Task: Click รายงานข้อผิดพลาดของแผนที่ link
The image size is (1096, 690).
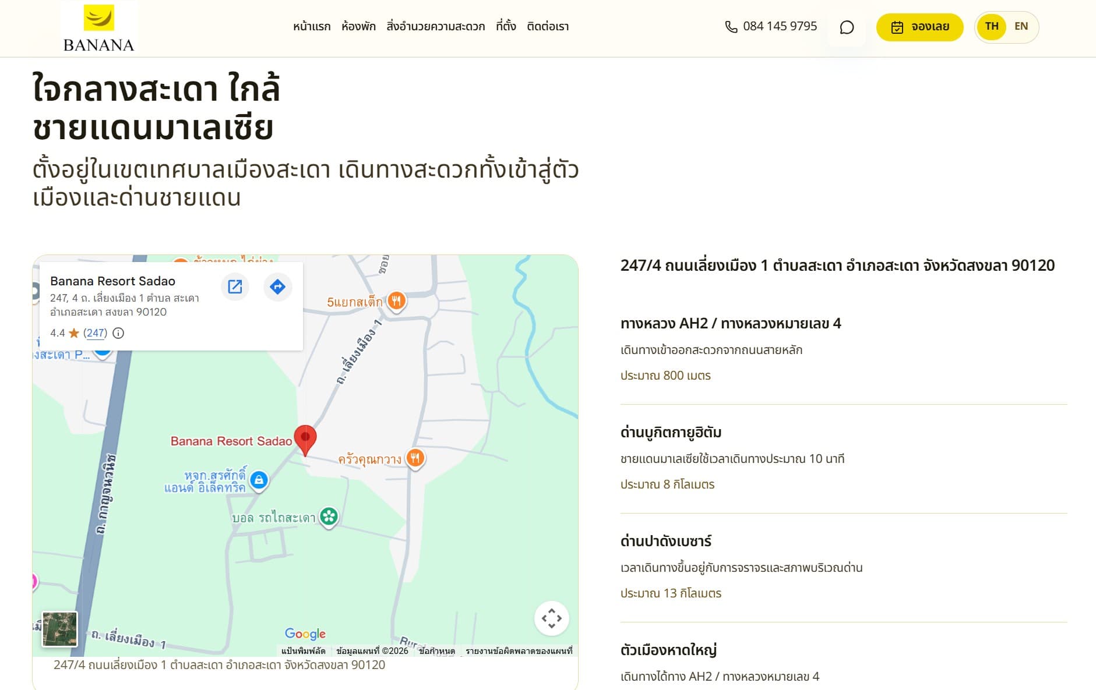Action: 519,651
